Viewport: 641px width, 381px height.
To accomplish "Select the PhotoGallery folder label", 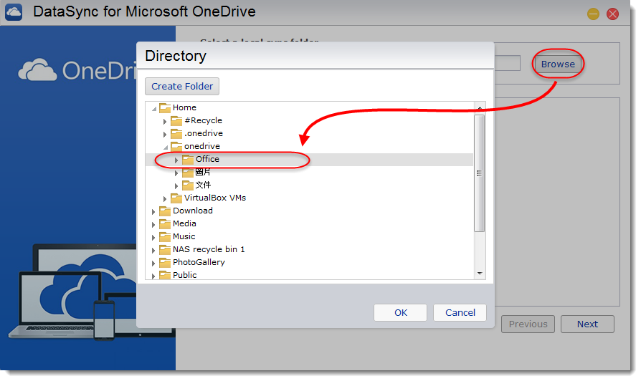I will 199,262.
